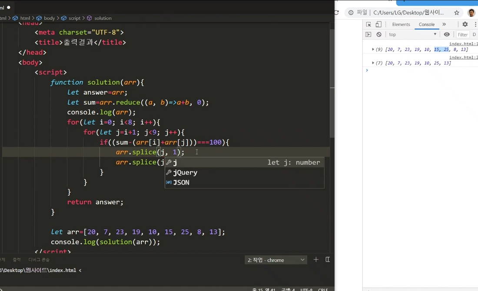Click the html breadcrumb icon
The image size is (478, 291).
[15, 18]
